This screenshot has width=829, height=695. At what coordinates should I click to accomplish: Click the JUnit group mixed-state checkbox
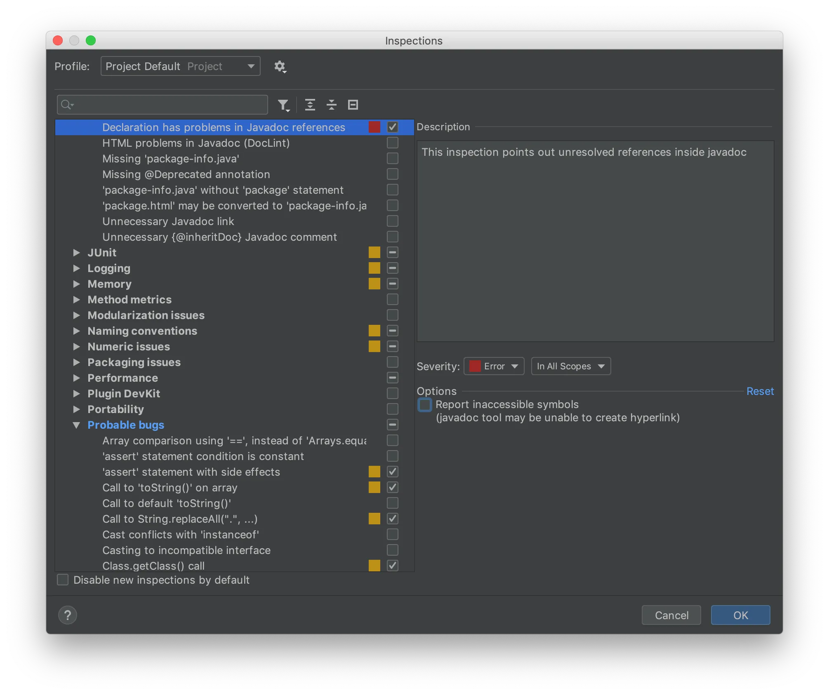pyautogui.click(x=393, y=252)
